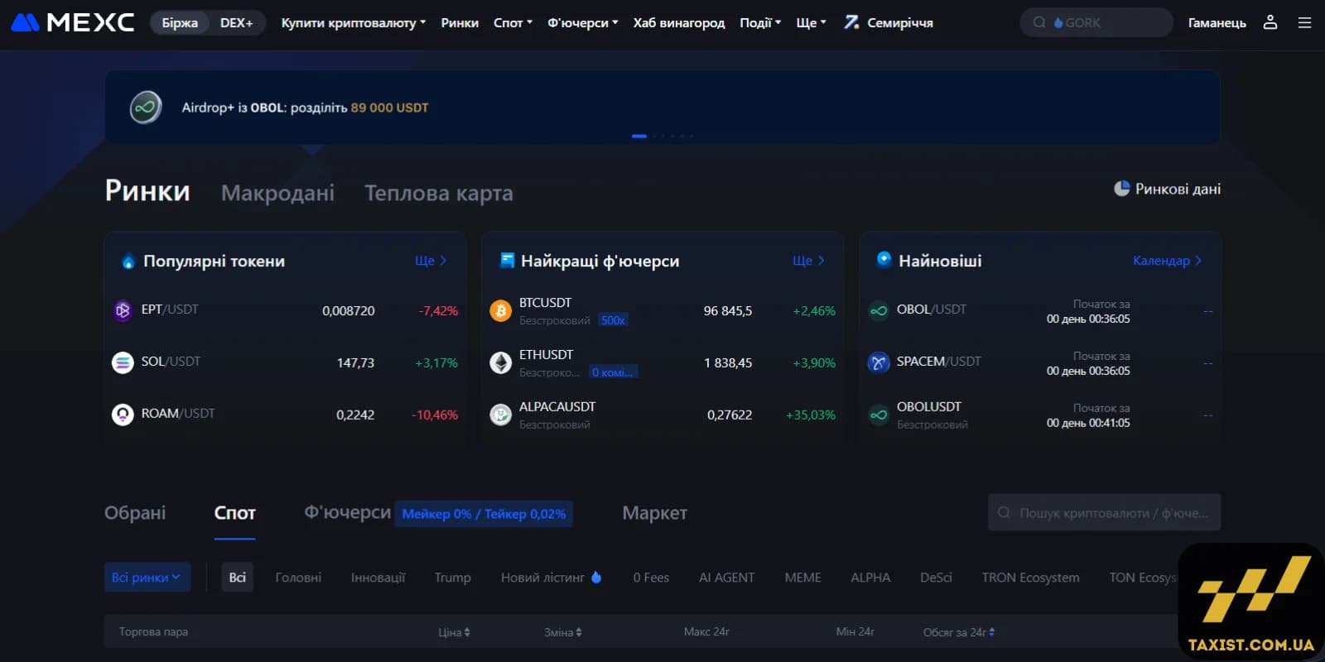
Task: Click the pie chart Ринкові дані icon
Action: click(1121, 189)
